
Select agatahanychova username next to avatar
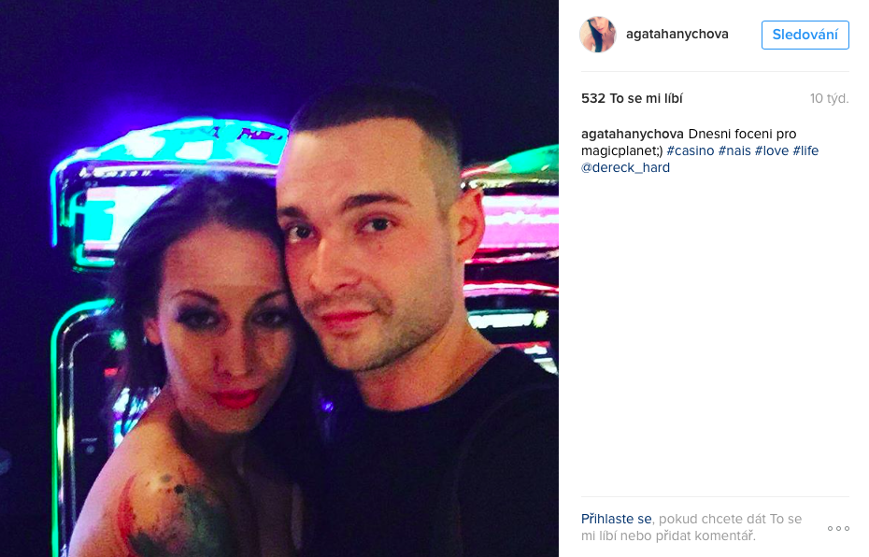coord(677,34)
